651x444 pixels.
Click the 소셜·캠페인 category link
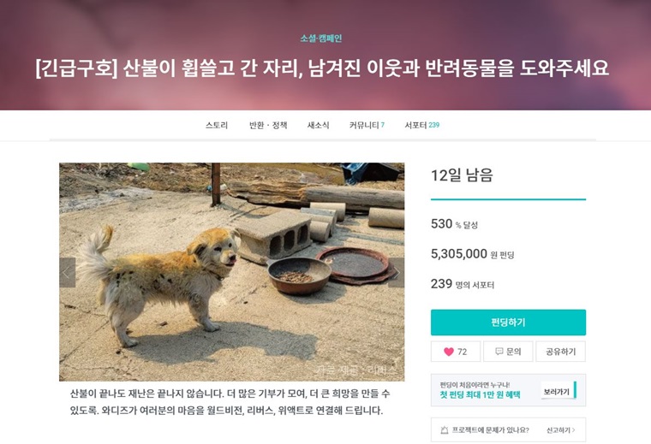321,38
